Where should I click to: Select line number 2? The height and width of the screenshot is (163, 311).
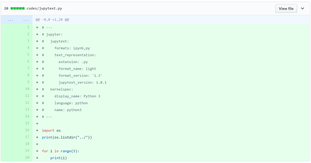(x=28, y=34)
